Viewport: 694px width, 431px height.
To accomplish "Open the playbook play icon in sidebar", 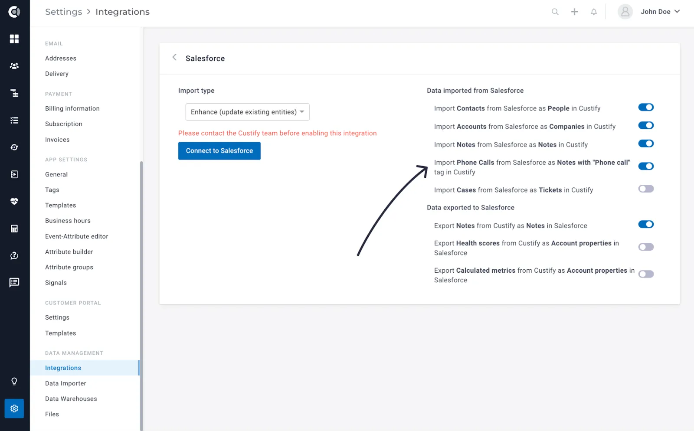I will tap(14, 174).
